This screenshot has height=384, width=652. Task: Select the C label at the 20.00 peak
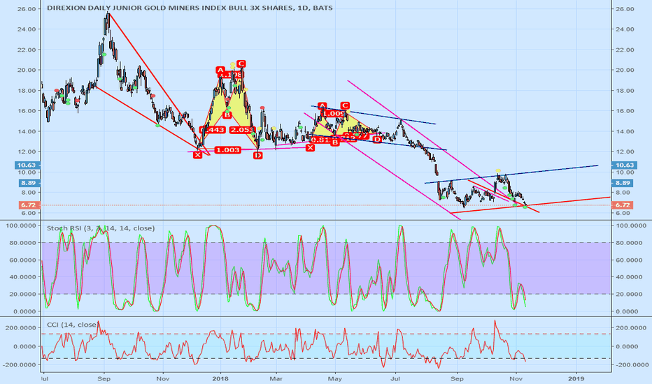[x=241, y=64]
